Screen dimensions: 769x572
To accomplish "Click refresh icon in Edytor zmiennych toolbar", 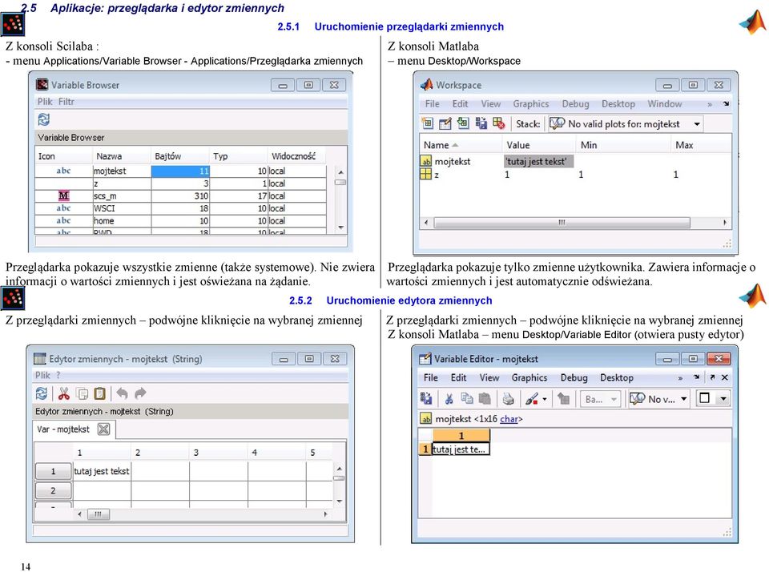I will click(x=42, y=393).
